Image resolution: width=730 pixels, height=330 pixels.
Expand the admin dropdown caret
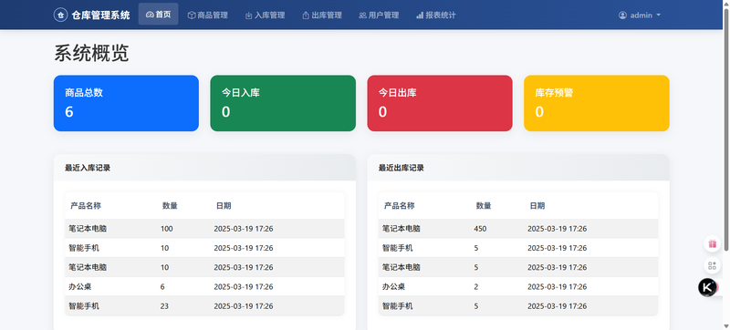tap(658, 15)
